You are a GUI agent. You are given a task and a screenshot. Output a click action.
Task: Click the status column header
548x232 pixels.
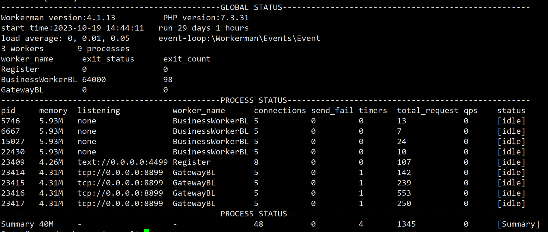[511, 111]
